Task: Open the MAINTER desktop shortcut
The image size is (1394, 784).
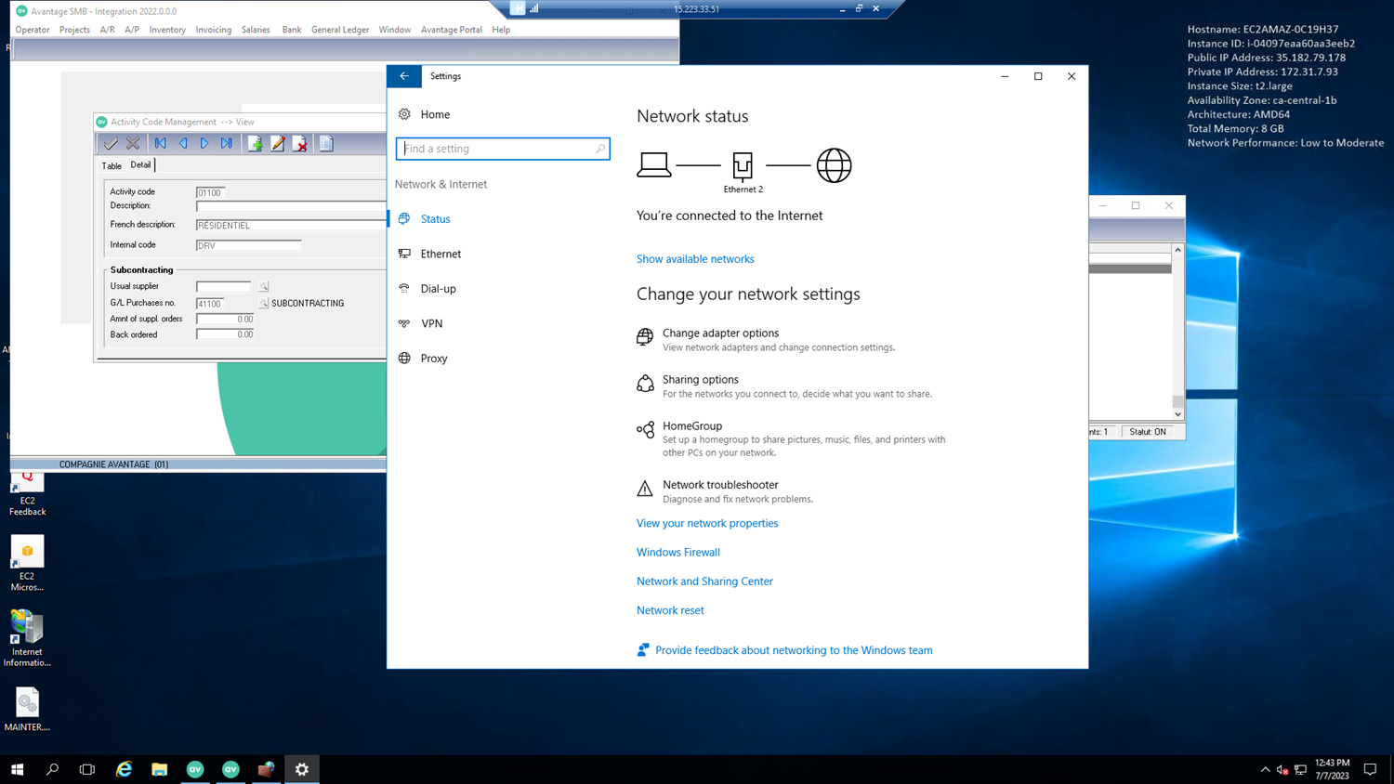Action: tap(27, 709)
